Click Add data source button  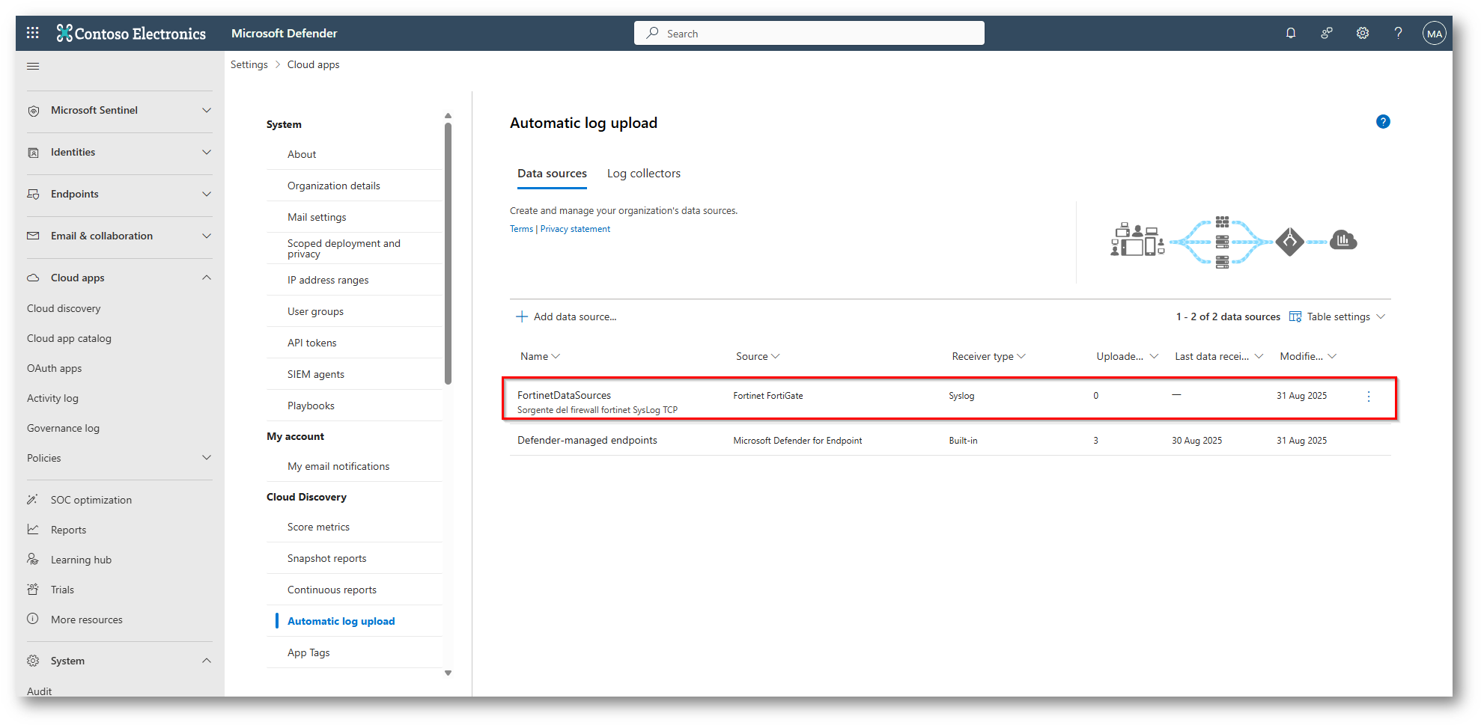(567, 316)
